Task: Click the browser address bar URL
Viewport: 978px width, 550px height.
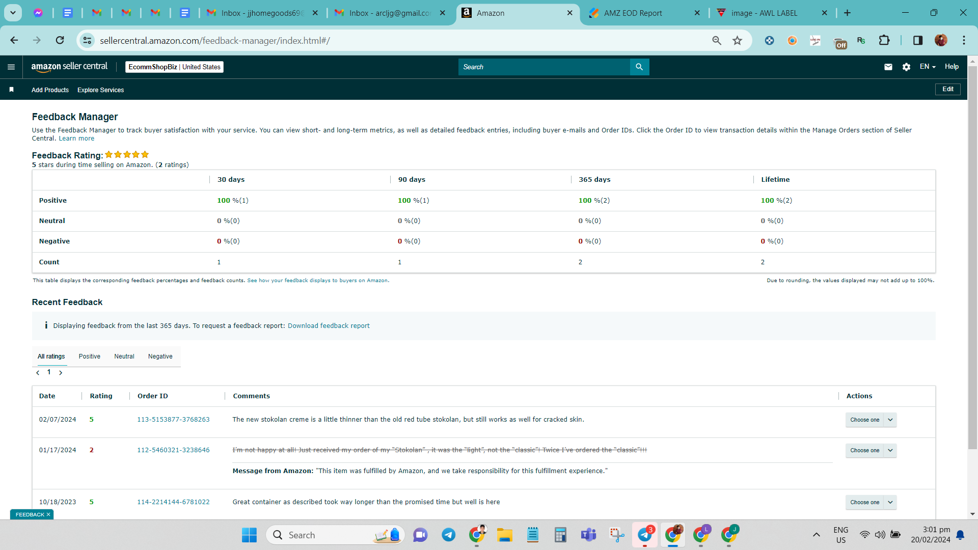Action: coord(215,41)
